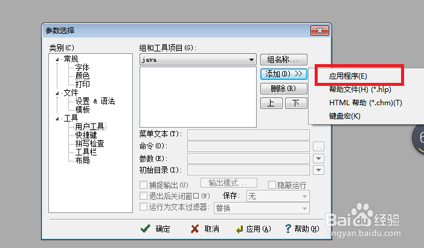Click the green checkmark 确定 button
This screenshot has width=424, height=248.
tap(155, 229)
